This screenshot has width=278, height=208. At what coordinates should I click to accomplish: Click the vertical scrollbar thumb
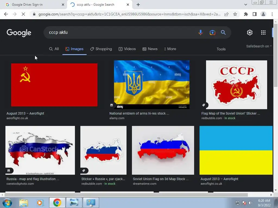click(x=276, y=55)
